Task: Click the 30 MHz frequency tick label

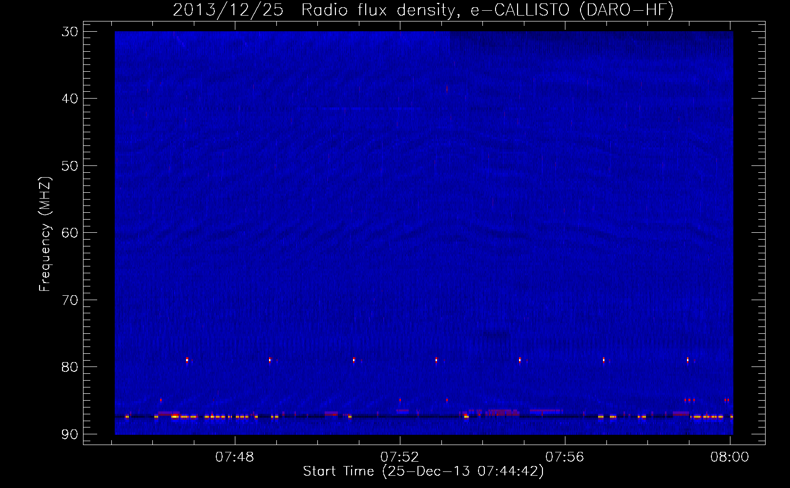Action: point(70,32)
